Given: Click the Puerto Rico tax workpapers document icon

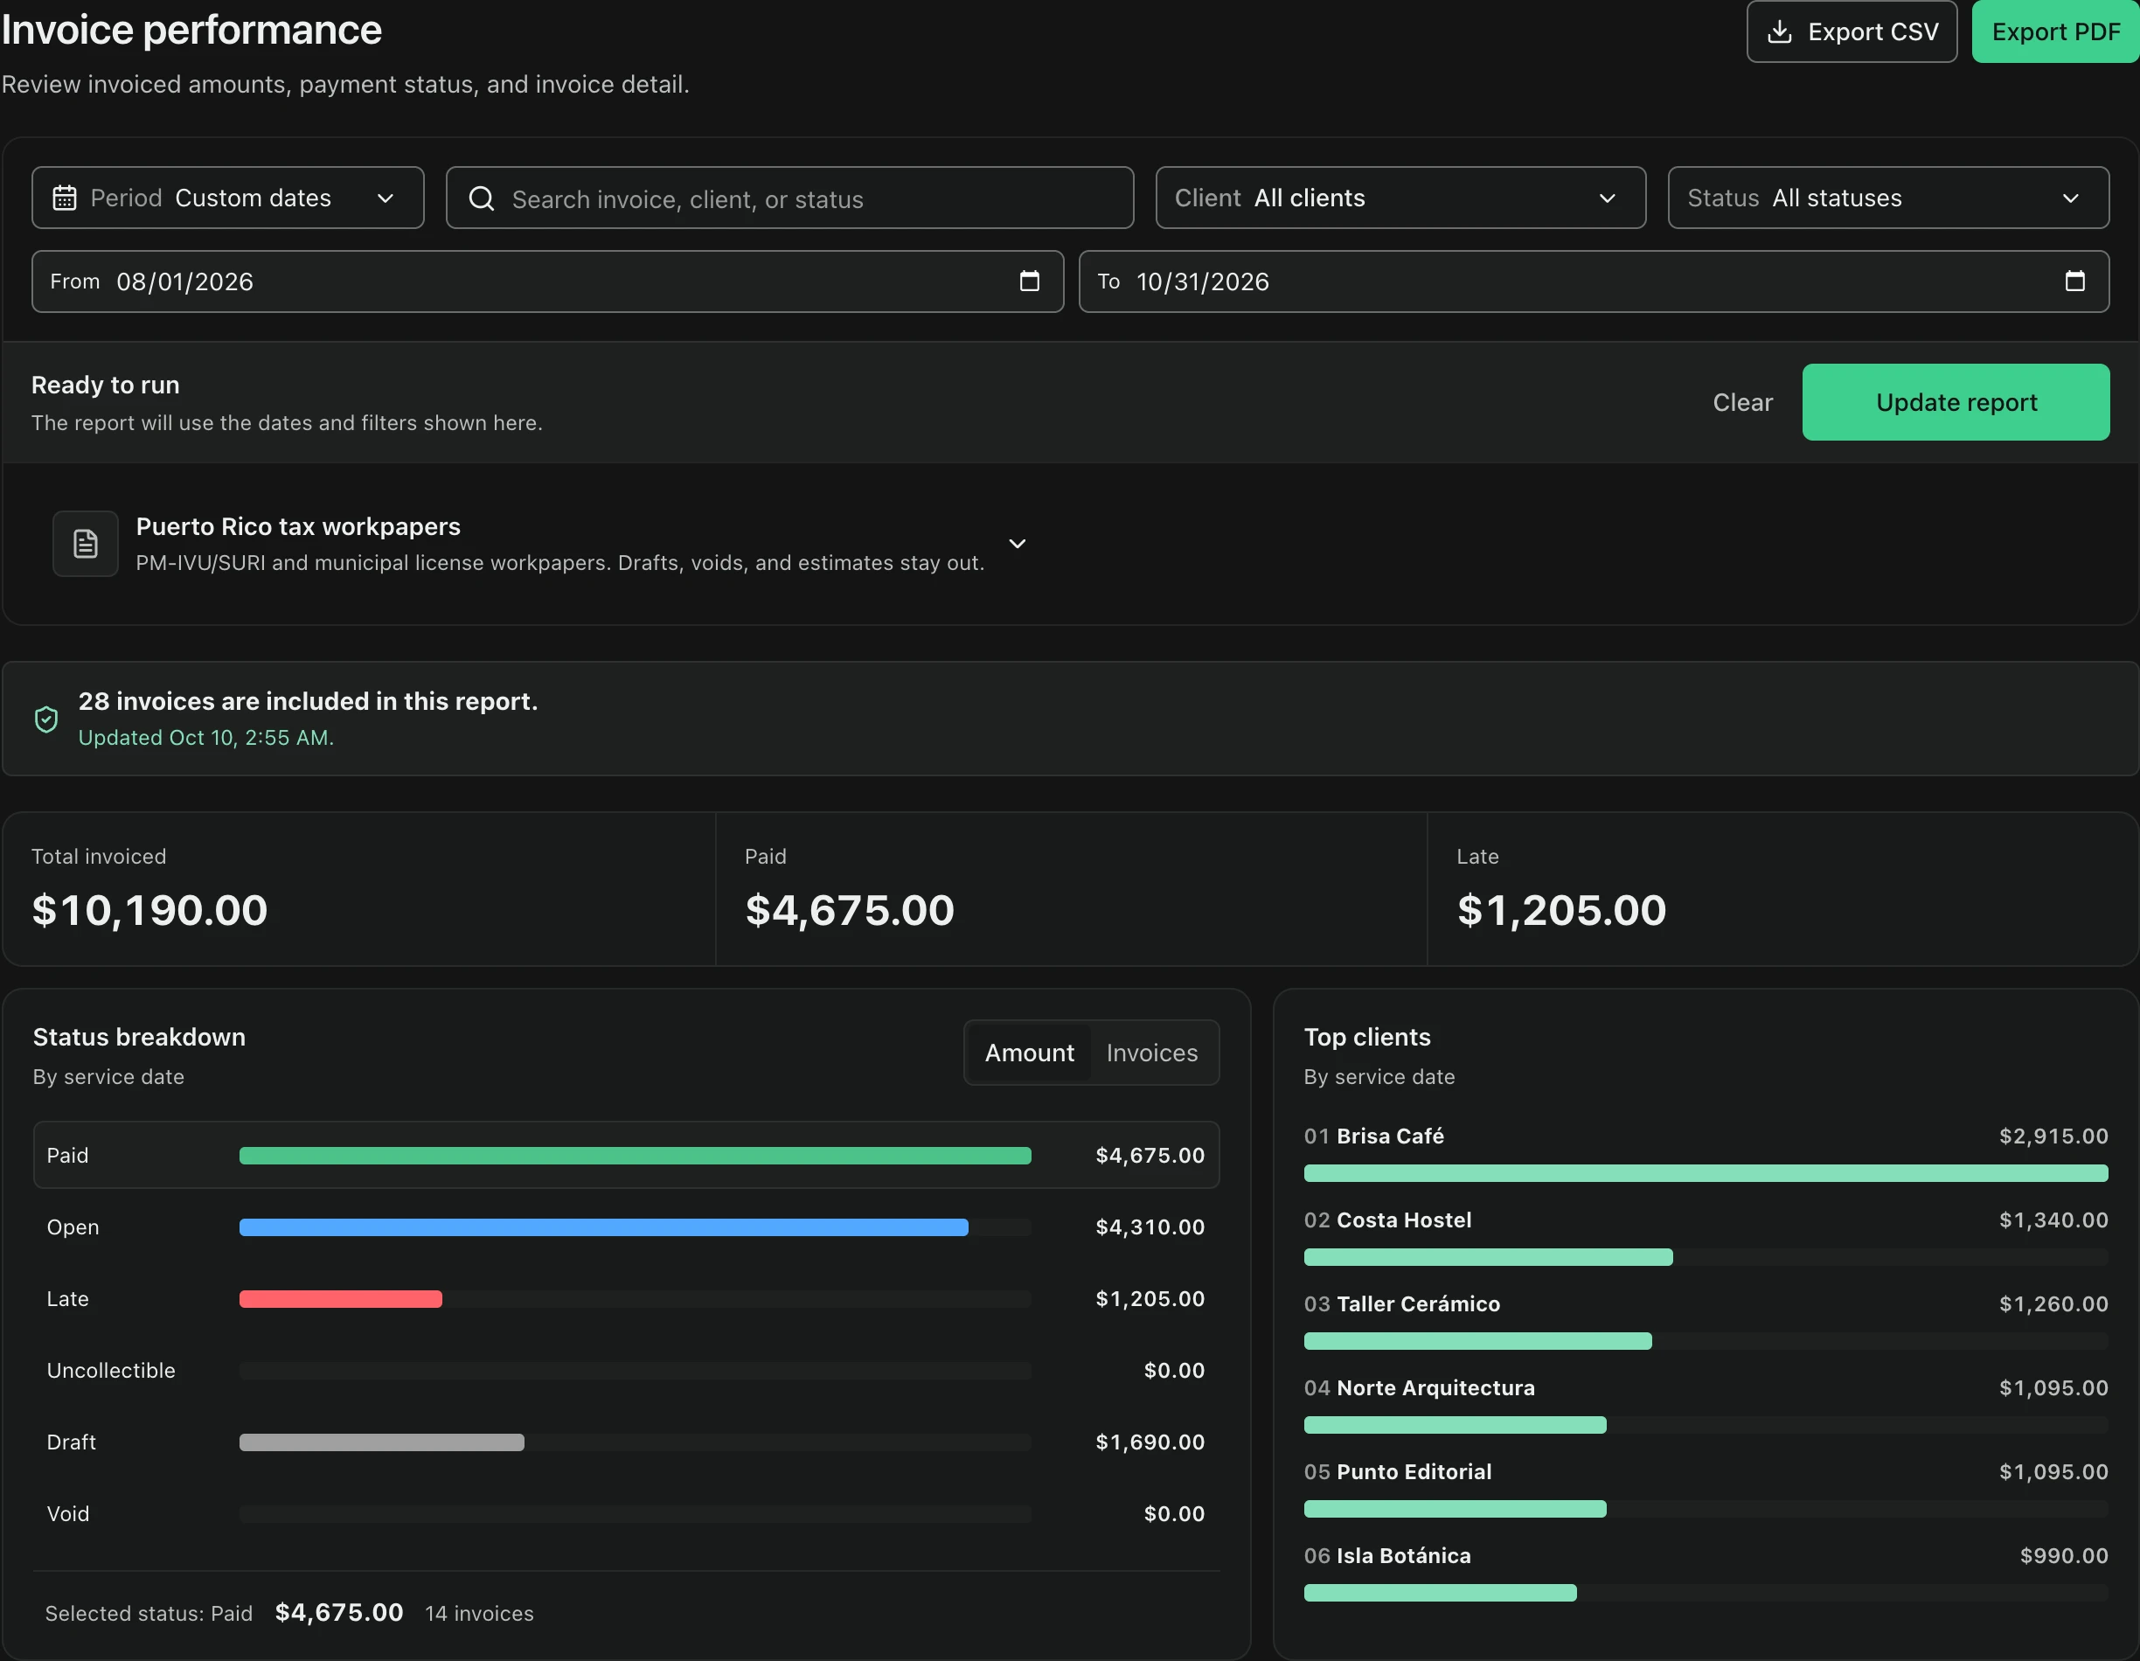Looking at the screenshot, I should click(86, 544).
